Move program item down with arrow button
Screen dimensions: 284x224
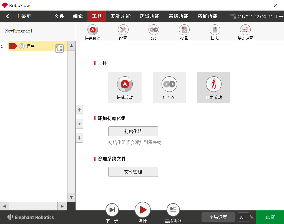[79, 138]
